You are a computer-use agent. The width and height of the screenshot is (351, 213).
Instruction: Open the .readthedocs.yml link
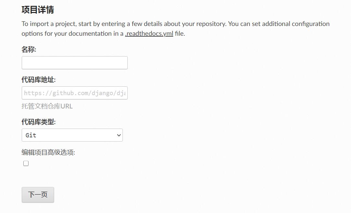(x=149, y=34)
